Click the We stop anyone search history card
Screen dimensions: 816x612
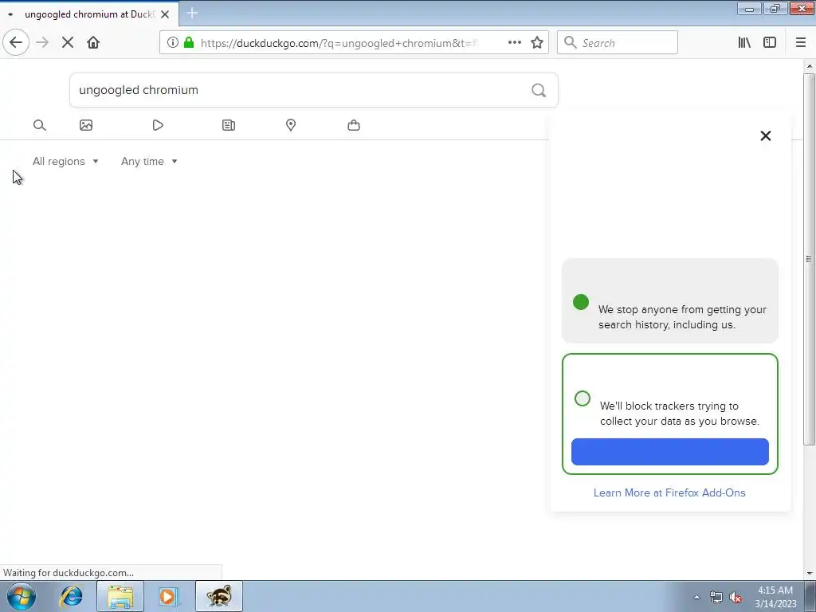click(669, 300)
